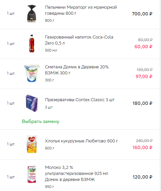
Task: Click the 1 шт quantity of milk
Action: coord(11,177)
